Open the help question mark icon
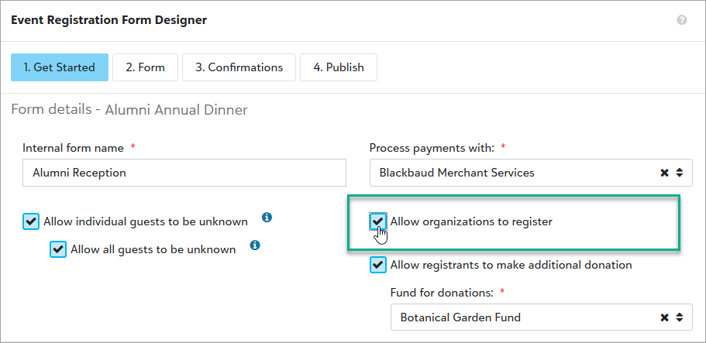Screen dimensions: 706x343 click(x=682, y=20)
